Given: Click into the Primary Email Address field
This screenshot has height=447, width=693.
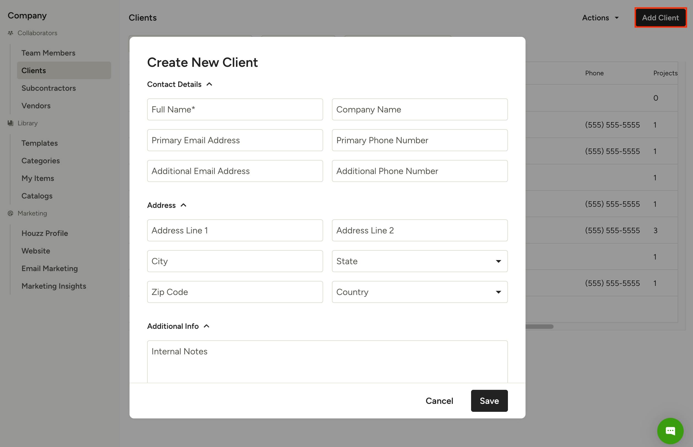Looking at the screenshot, I should [235, 140].
